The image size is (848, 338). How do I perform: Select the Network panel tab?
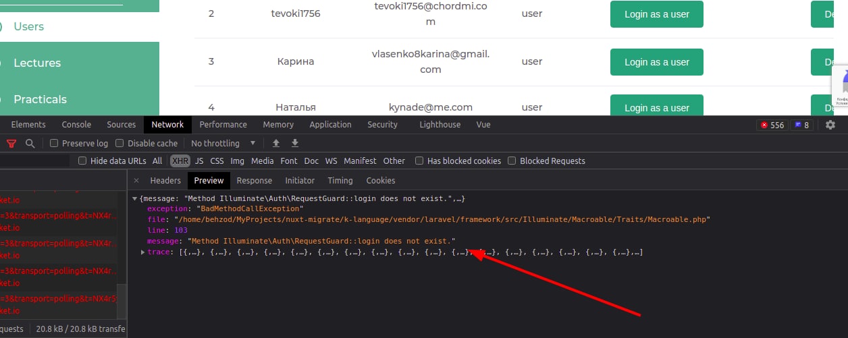167,125
